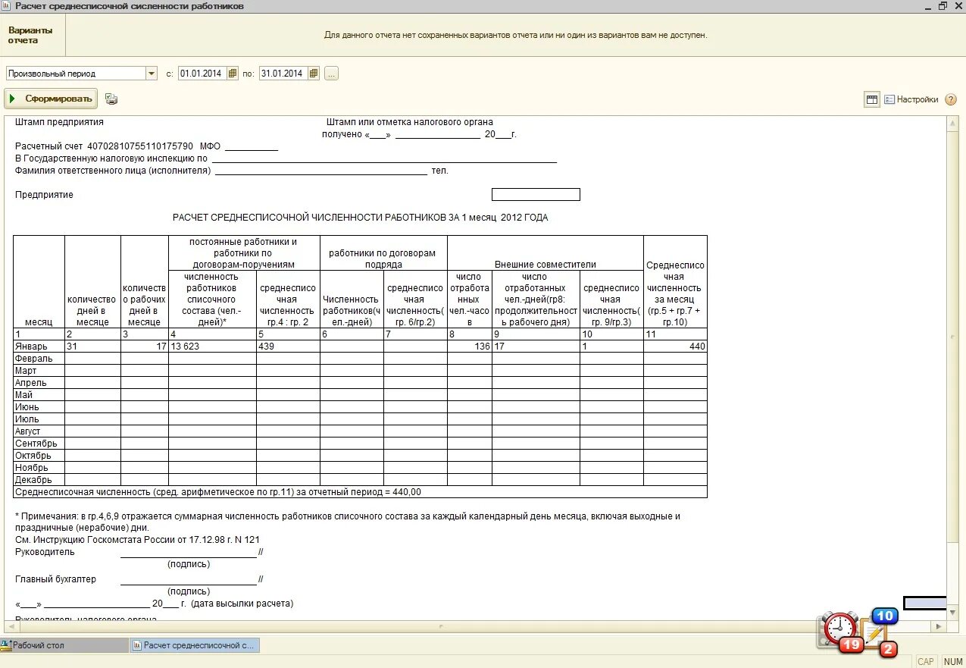Click the cell with value 439
This screenshot has height=668, width=966.
pyautogui.click(x=288, y=347)
